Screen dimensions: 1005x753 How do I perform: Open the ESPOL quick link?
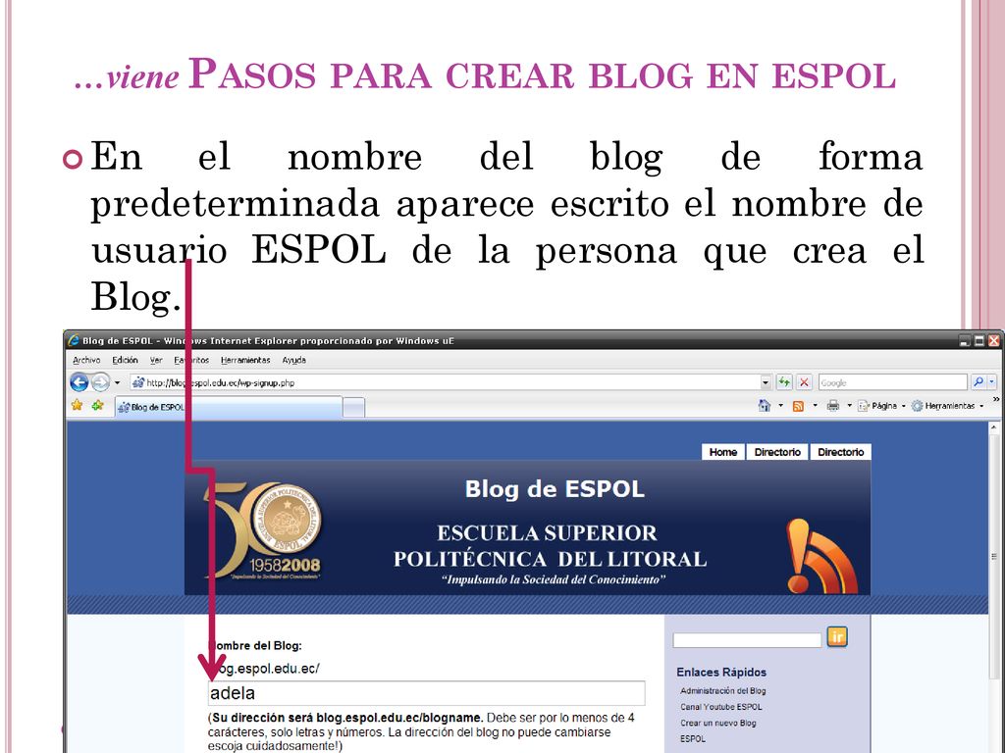pos(693,738)
